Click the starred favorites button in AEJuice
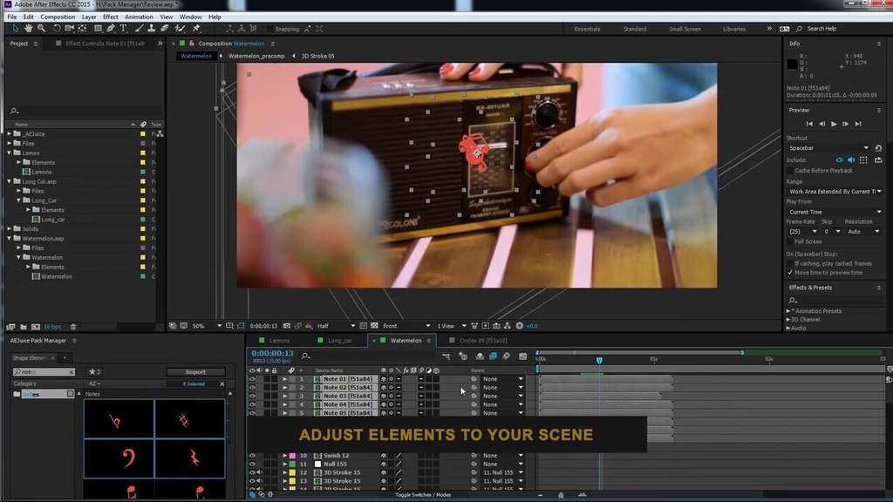The image size is (893, 502). 94,371
